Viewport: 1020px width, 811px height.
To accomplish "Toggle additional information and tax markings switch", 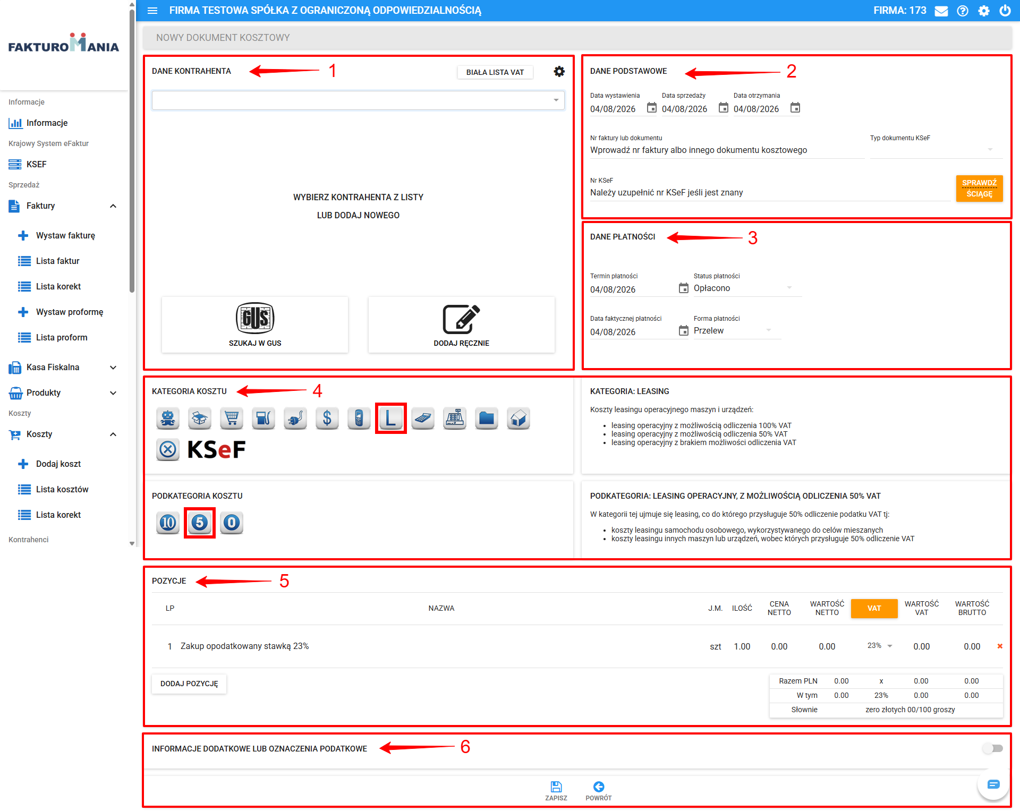I will click(992, 748).
